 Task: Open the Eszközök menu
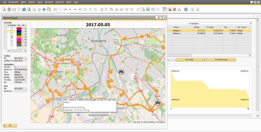pos(60,2)
